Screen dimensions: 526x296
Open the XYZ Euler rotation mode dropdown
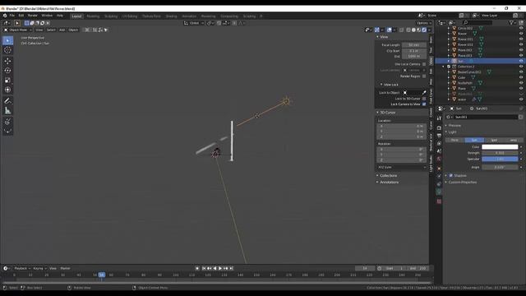(x=402, y=167)
